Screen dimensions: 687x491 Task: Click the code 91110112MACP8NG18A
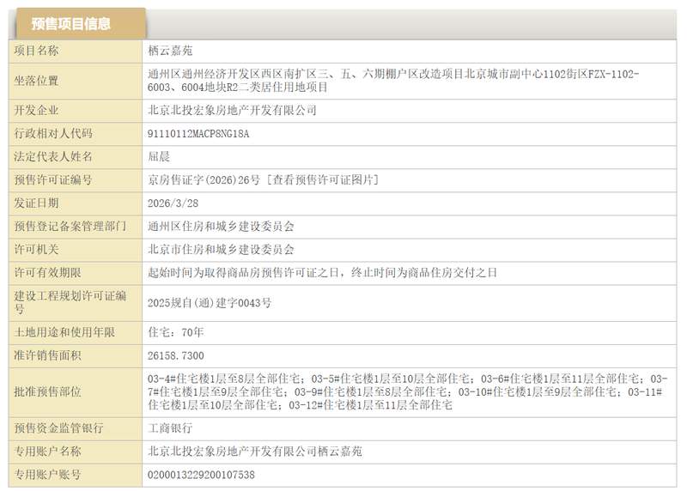[200, 133]
